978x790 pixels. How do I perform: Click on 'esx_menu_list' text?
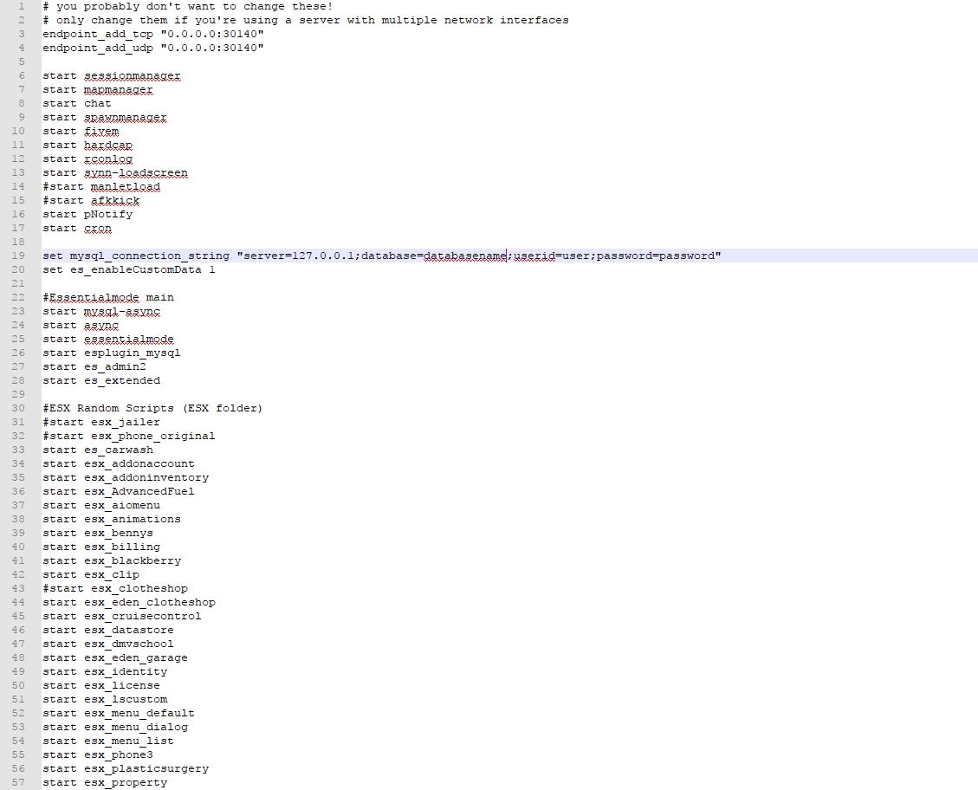point(129,741)
